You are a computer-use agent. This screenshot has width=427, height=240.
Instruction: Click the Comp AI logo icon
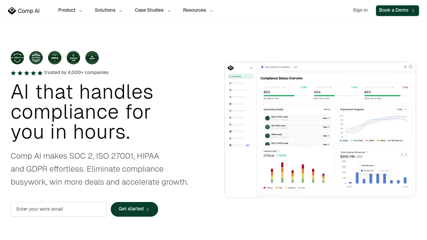12,11
